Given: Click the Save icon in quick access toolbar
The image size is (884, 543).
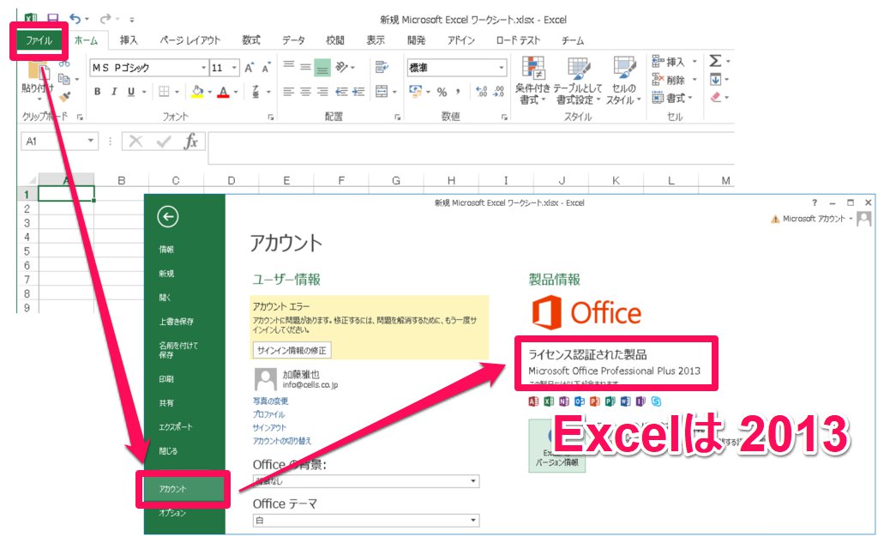Looking at the screenshot, I should coord(53,19).
